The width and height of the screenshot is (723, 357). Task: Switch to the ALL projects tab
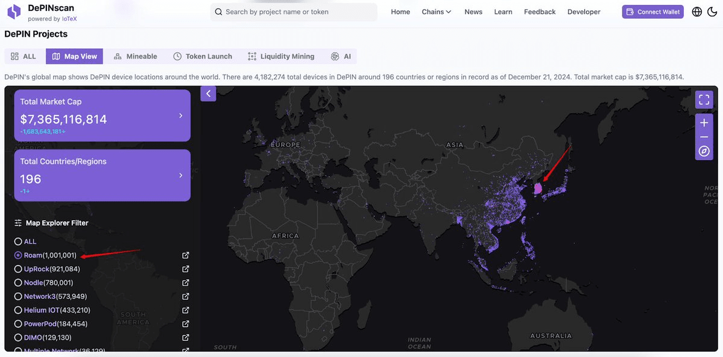coord(24,56)
